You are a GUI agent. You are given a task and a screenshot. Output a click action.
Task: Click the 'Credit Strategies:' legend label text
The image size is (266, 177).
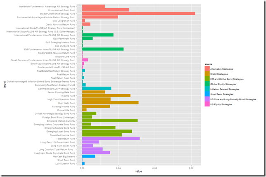pyautogui.click(x=219, y=74)
